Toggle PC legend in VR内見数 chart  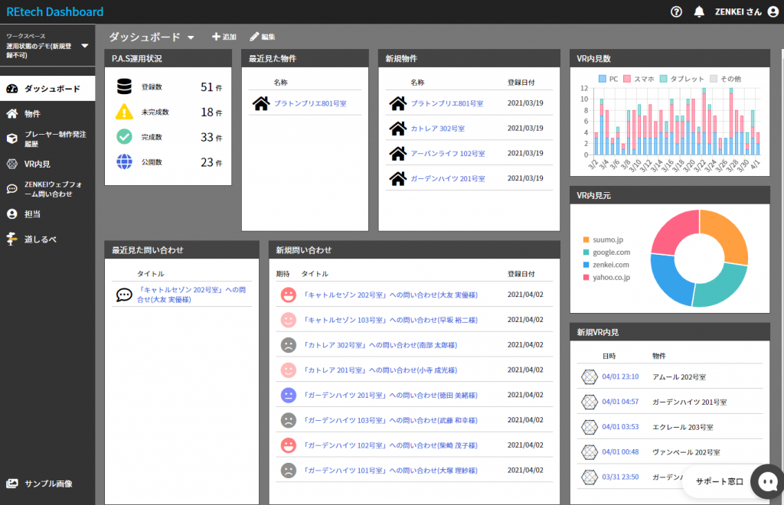click(608, 79)
